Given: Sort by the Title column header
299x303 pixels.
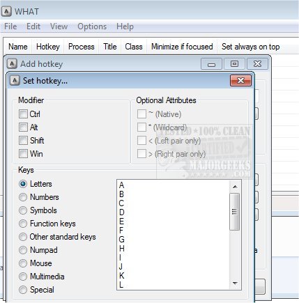Looking at the screenshot, I should [x=110, y=47].
